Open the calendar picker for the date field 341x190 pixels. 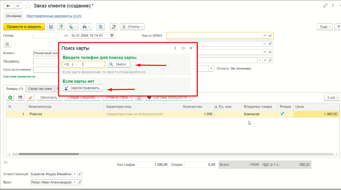click(112, 35)
